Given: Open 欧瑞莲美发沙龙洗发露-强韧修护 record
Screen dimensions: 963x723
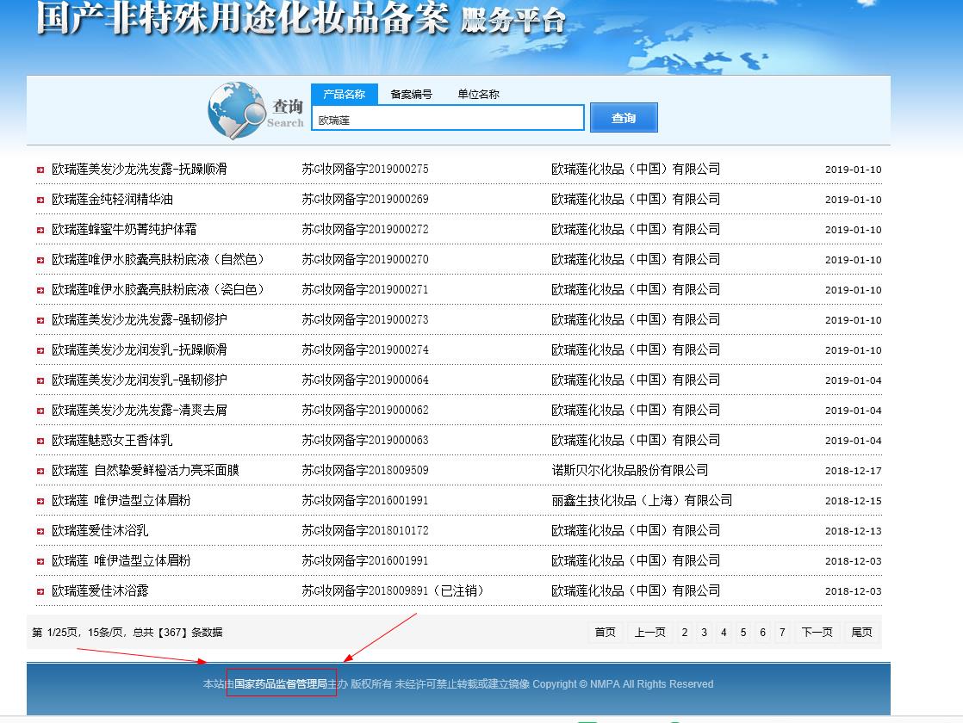Looking at the screenshot, I should click(x=140, y=319).
